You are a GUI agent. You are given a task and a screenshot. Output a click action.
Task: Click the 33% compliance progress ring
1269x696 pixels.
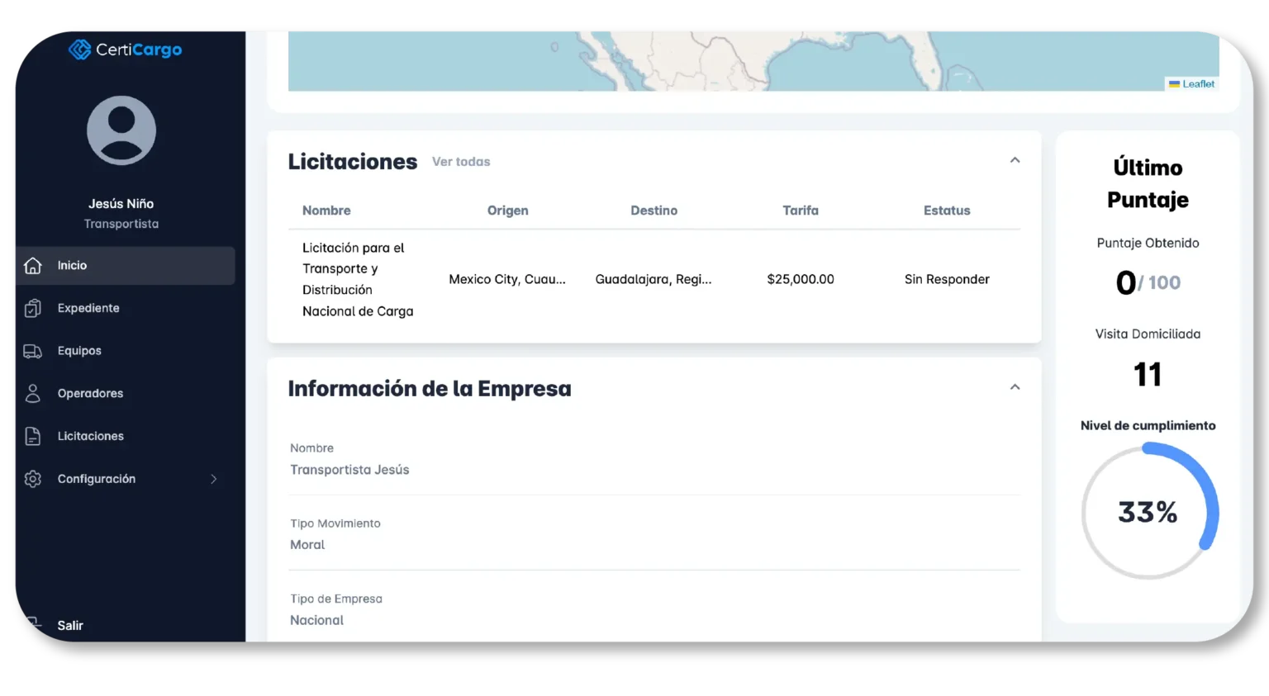tap(1148, 512)
